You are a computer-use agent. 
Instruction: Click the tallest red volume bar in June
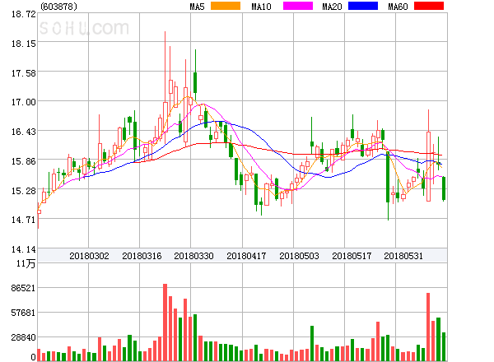pos(428,327)
